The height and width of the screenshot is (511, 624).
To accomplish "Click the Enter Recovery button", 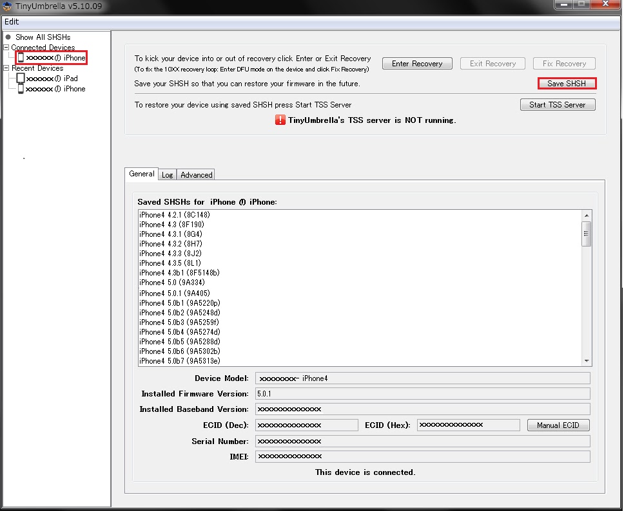I will click(x=416, y=63).
